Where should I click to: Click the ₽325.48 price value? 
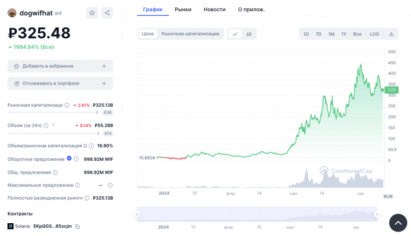click(x=39, y=33)
